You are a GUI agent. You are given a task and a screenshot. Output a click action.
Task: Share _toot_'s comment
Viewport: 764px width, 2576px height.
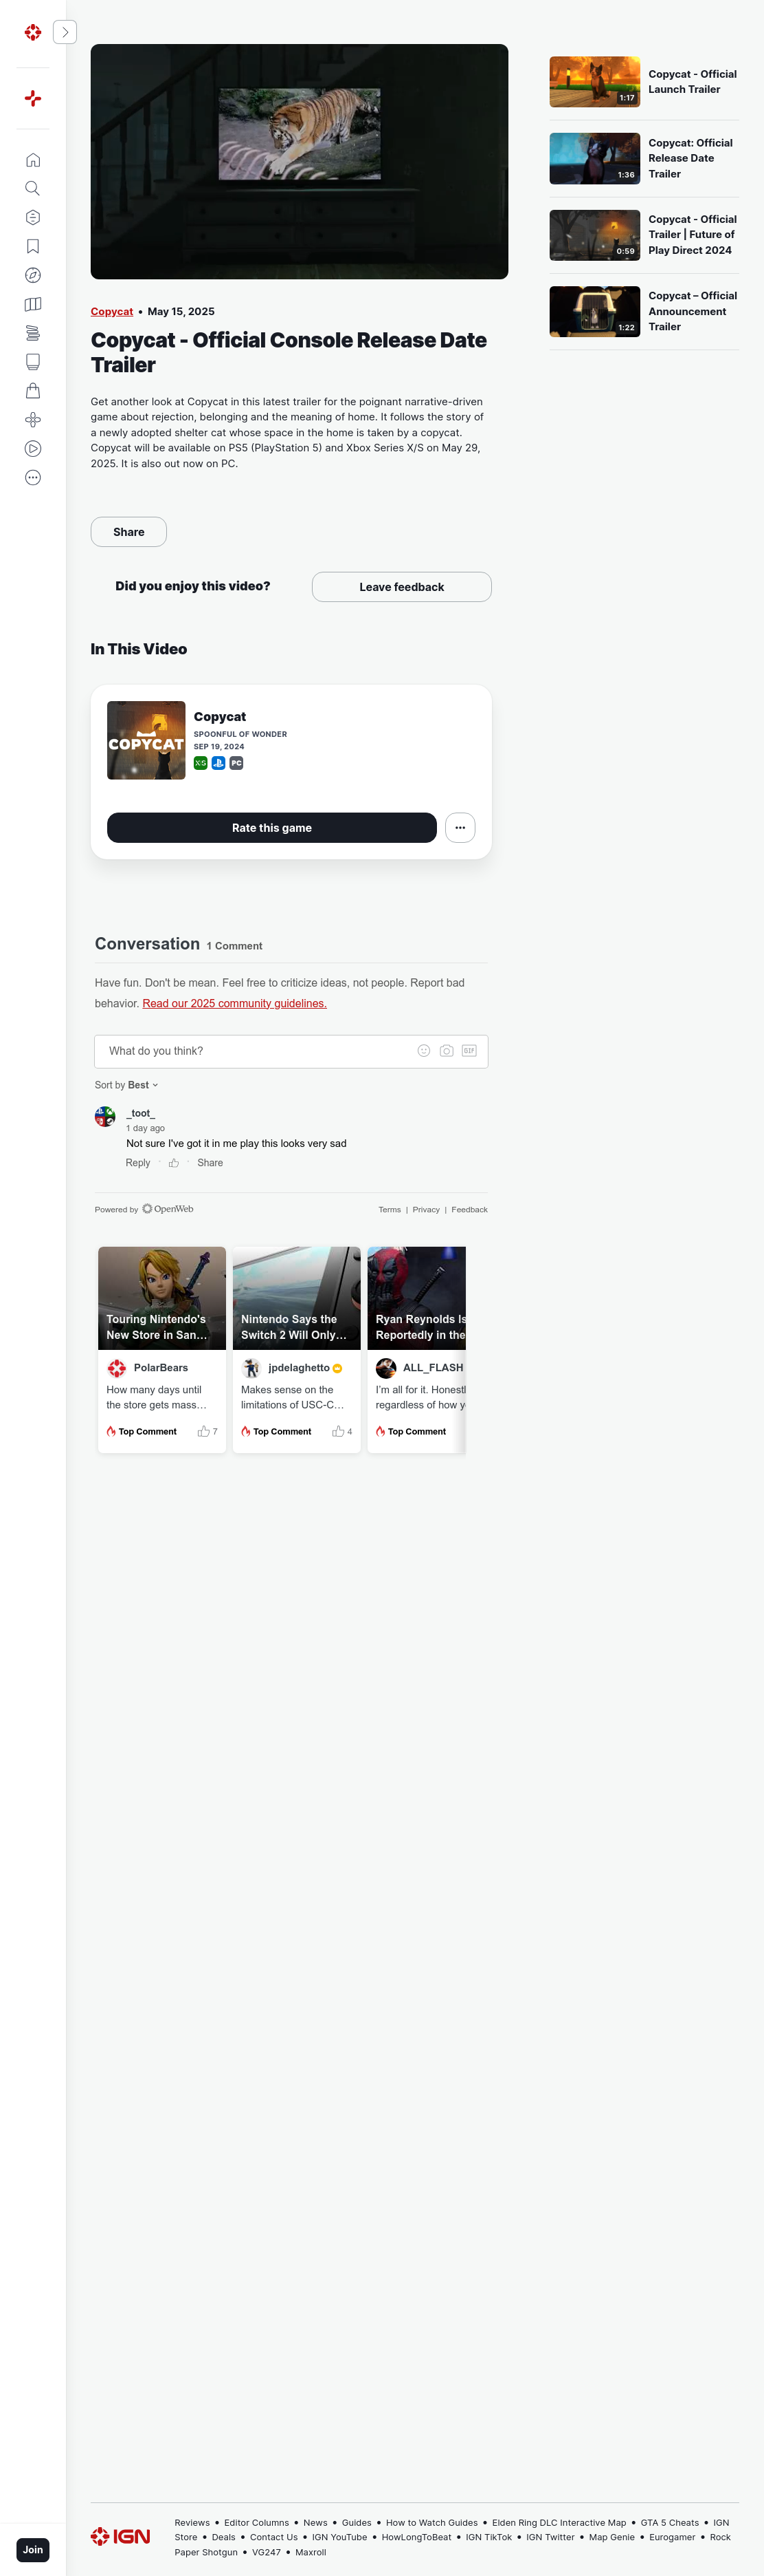(x=210, y=1163)
